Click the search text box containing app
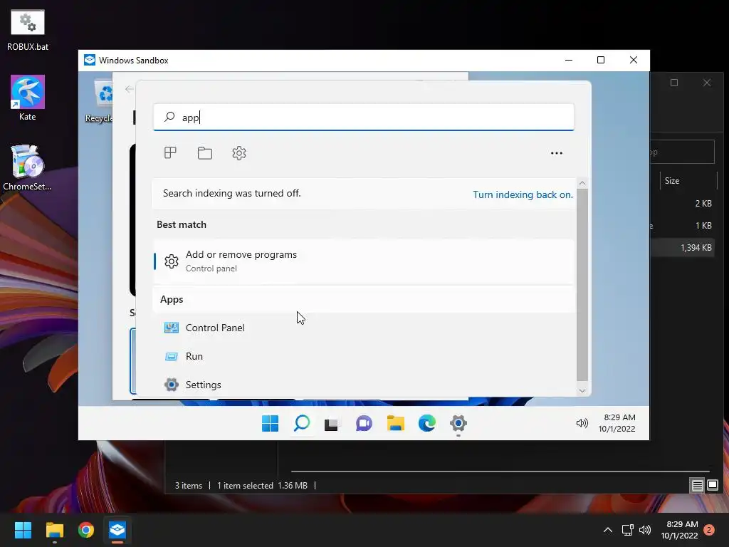Viewport: 729px width, 547px height. click(x=364, y=118)
